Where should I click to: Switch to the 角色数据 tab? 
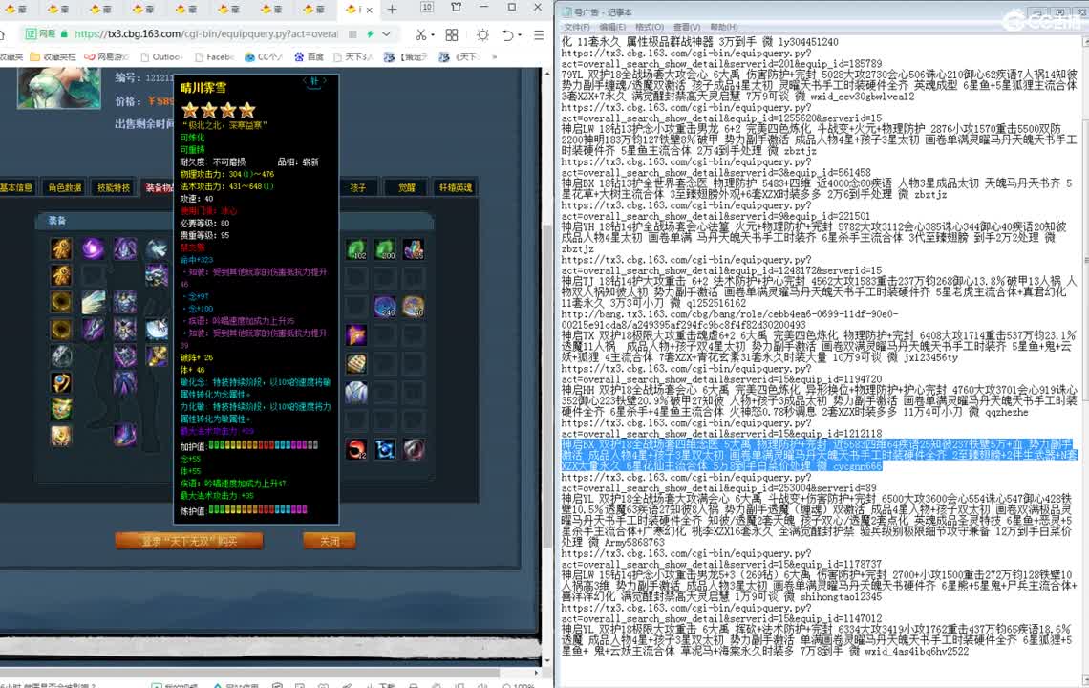pos(65,188)
